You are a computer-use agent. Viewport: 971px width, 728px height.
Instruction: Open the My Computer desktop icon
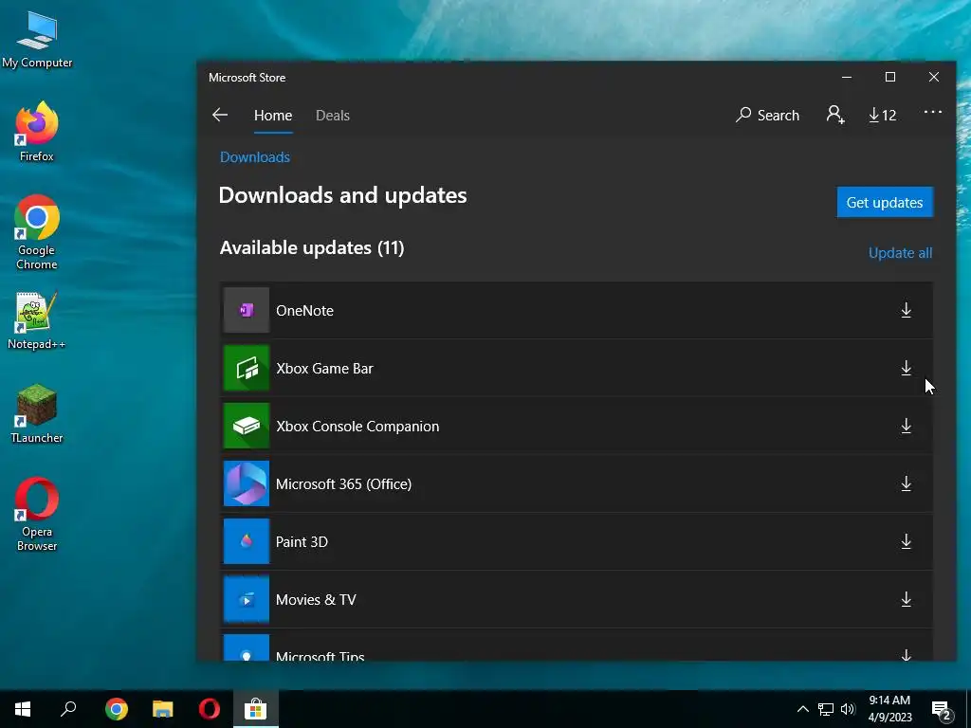(x=37, y=40)
